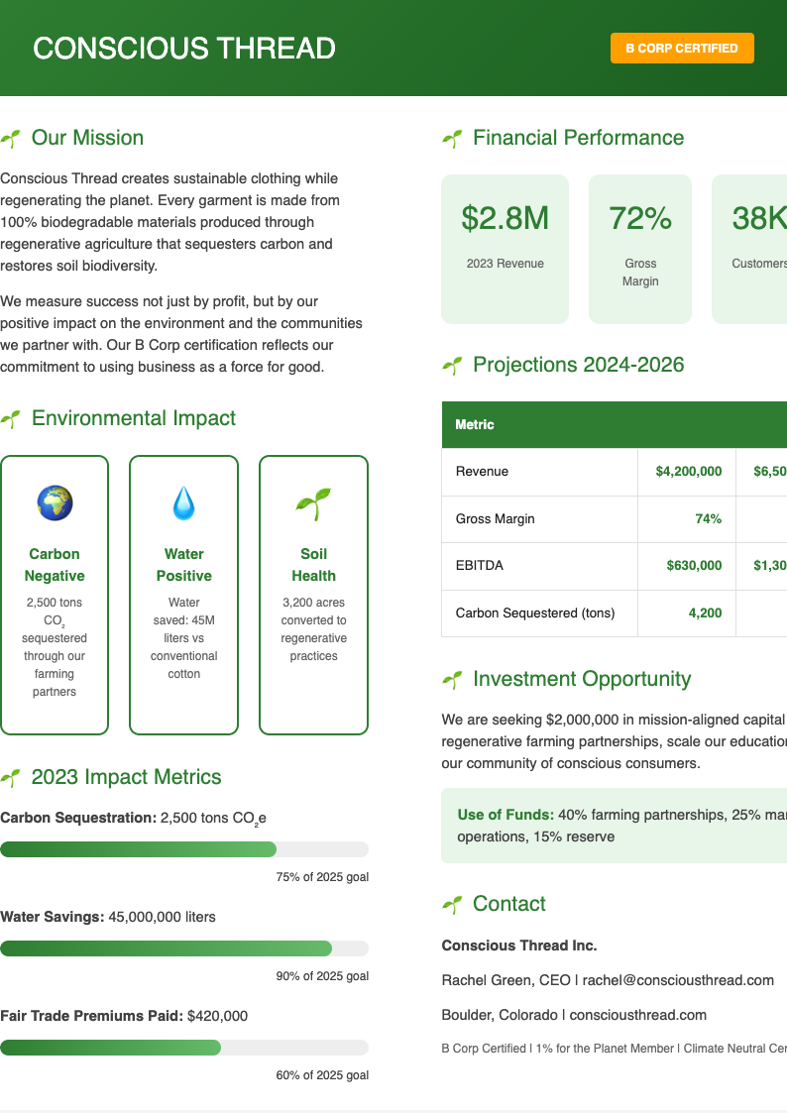Viewport: 787px width, 1113px height.
Task: Click the water droplet icon in Water Positive card
Action: [x=183, y=502]
